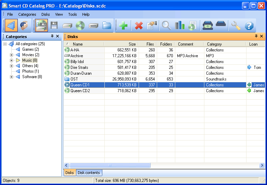
Task: Click the blue question mark help icon
Action: [x=249, y=26]
